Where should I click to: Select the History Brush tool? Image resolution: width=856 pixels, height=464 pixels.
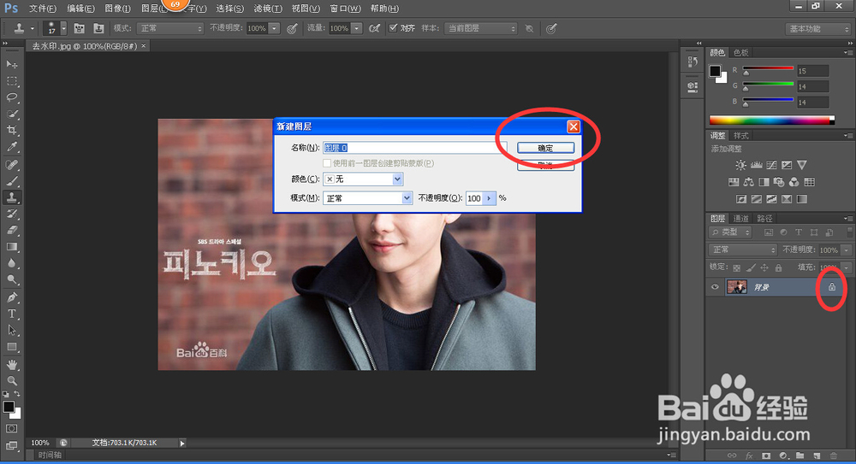pos(11,213)
